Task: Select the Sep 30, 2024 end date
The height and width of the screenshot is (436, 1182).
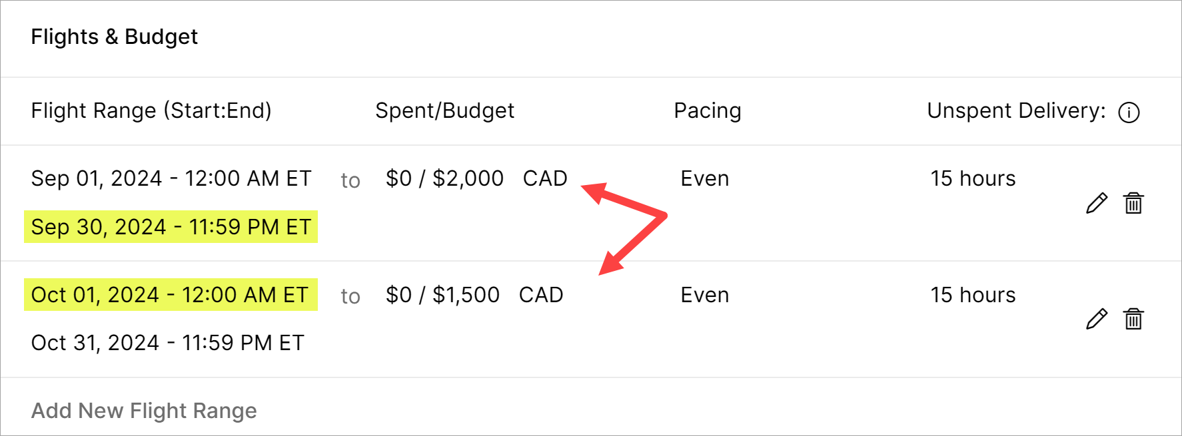Action: point(171,227)
